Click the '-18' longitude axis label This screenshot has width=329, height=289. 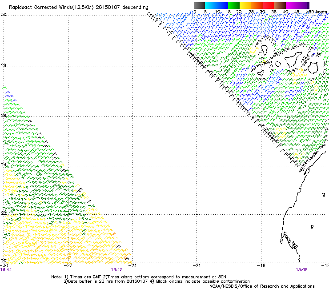point(261,265)
